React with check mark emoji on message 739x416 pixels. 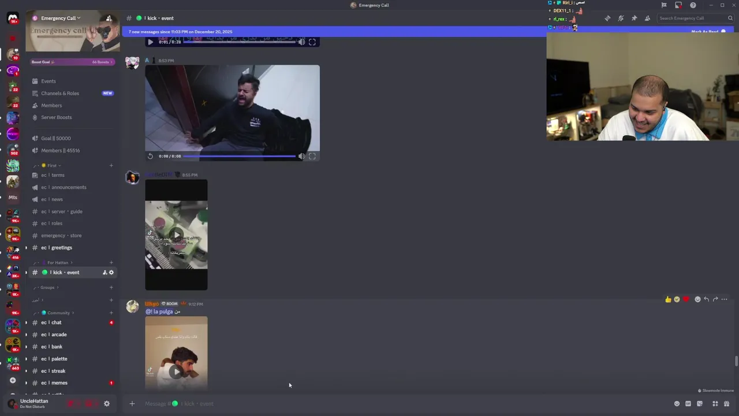point(677,299)
